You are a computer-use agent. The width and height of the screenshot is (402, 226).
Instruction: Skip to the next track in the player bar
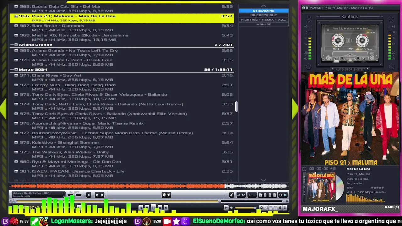click(x=166, y=207)
